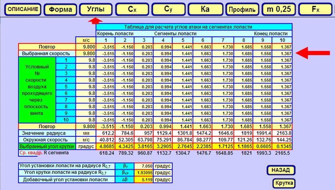Switch to the Форма tab

click(60, 9)
